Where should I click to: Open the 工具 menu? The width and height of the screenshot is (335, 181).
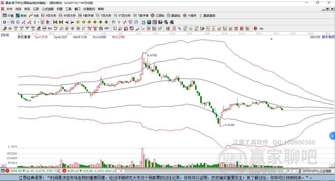click(x=68, y=9)
